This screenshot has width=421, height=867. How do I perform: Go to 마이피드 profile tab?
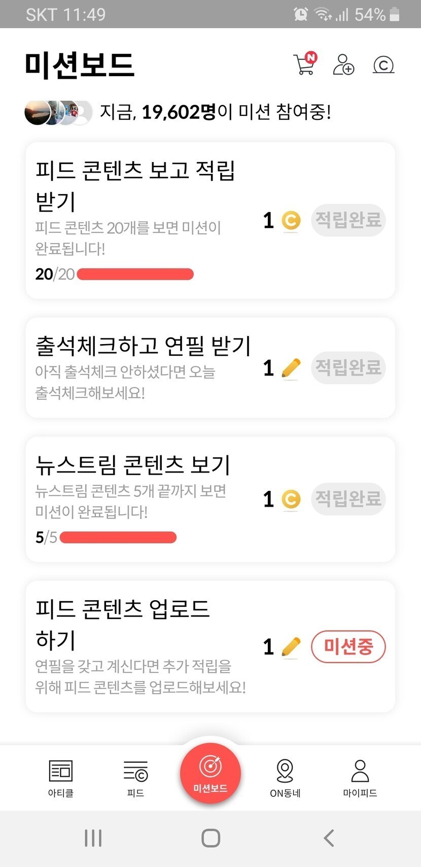360,778
